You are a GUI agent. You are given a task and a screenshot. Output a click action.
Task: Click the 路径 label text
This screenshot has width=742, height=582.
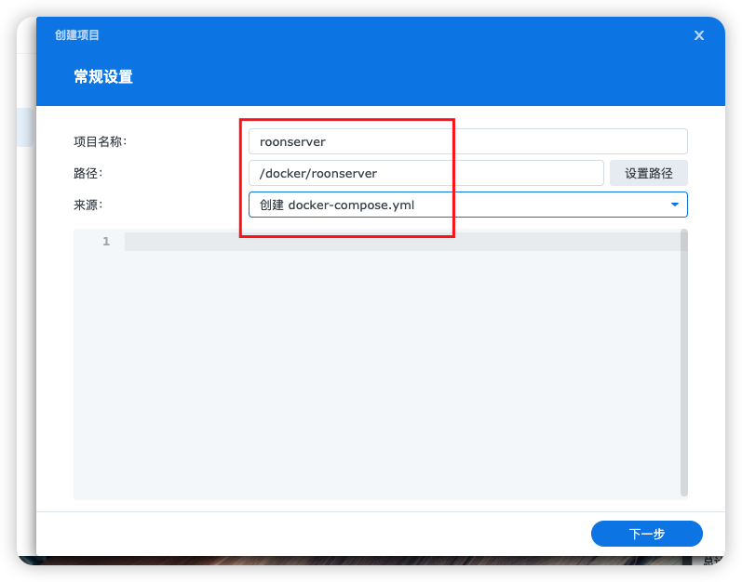[x=88, y=173]
